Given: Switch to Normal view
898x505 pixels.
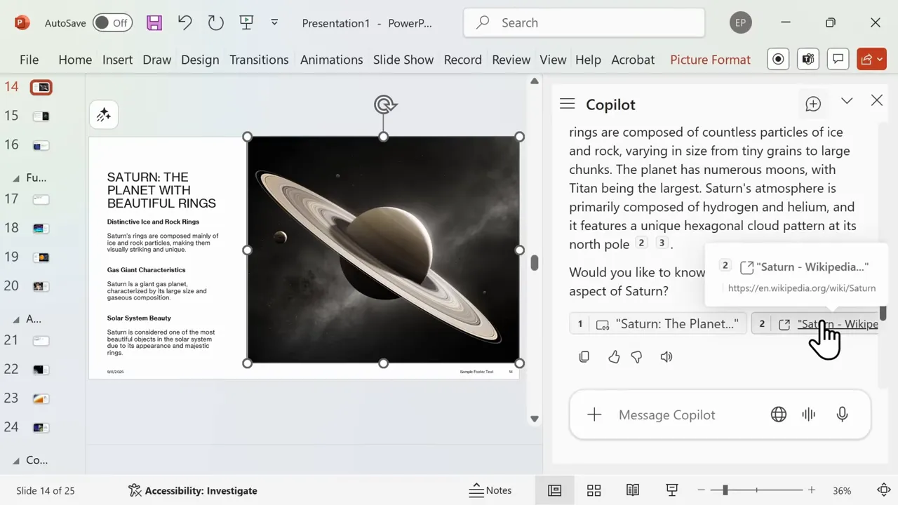Looking at the screenshot, I should [555, 490].
